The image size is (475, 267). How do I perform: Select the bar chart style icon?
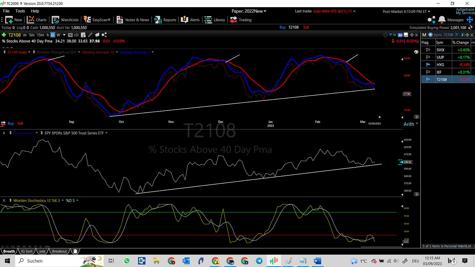point(76,35)
